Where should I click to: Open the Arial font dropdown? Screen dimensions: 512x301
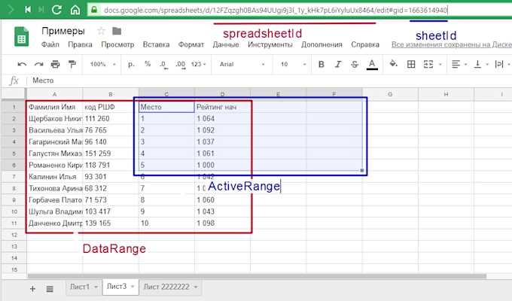242,64
